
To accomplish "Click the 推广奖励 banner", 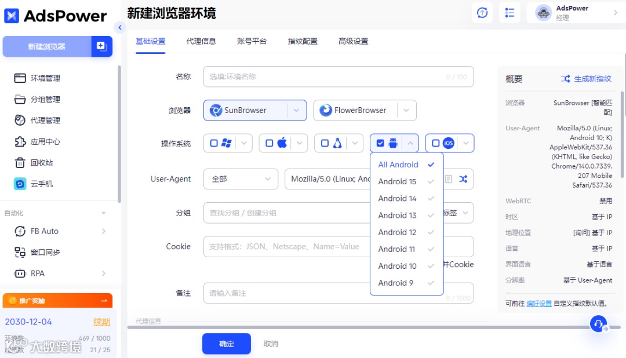I will (x=57, y=301).
